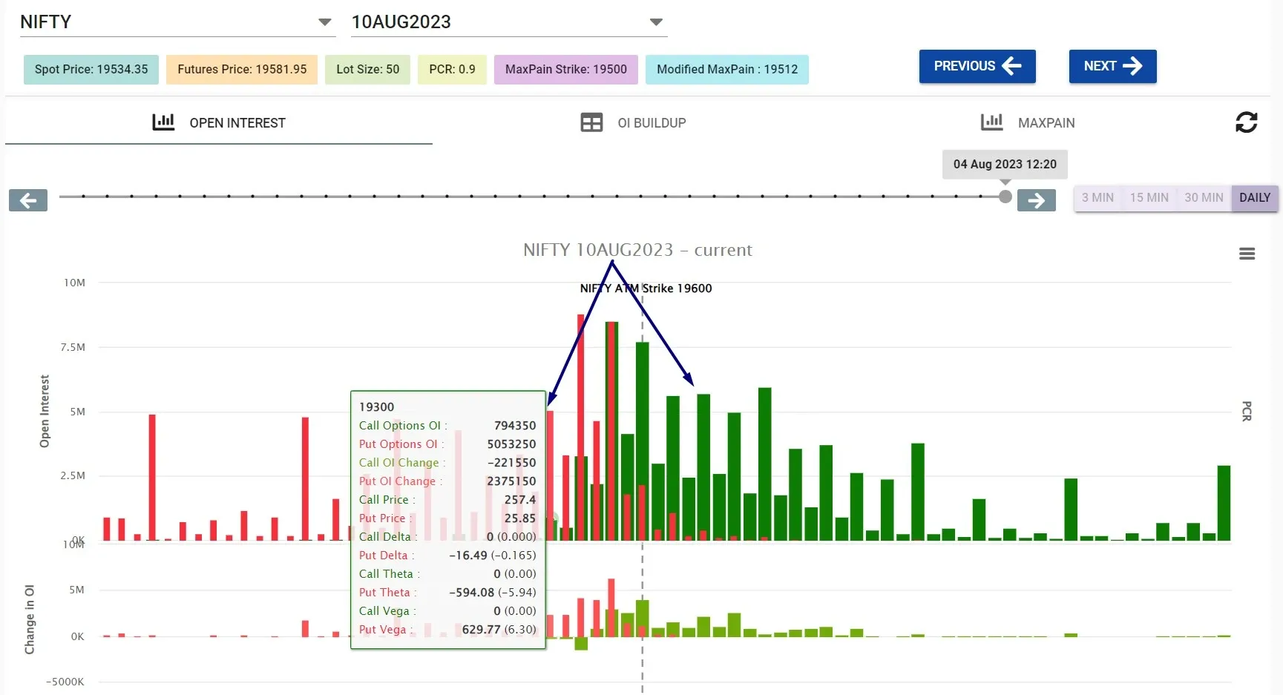Click the right arrow timeline step button

[x=1036, y=200]
